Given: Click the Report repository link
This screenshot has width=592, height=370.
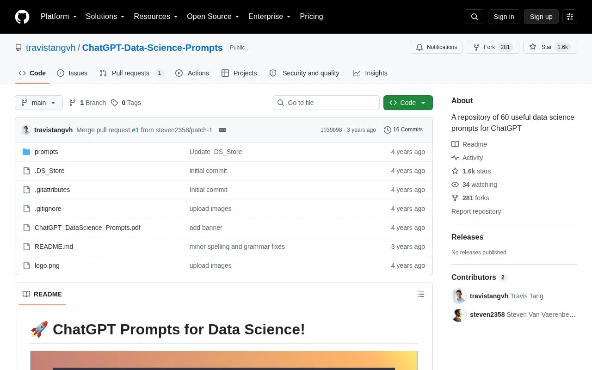Looking at the screenshot, I should pos(476,211).
